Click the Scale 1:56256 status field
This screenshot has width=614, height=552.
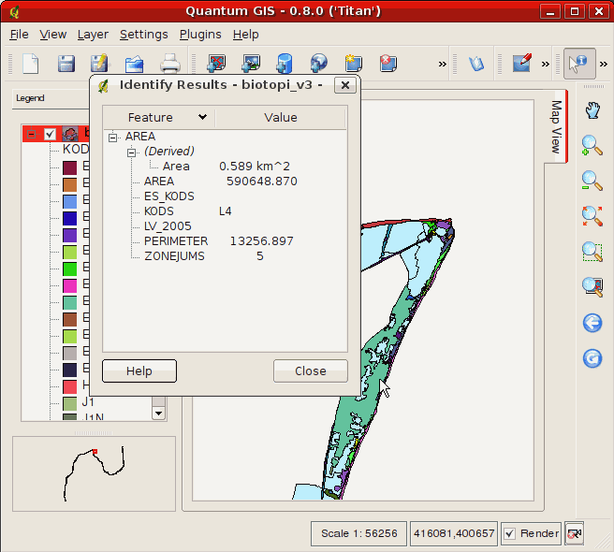pos(358,533)
